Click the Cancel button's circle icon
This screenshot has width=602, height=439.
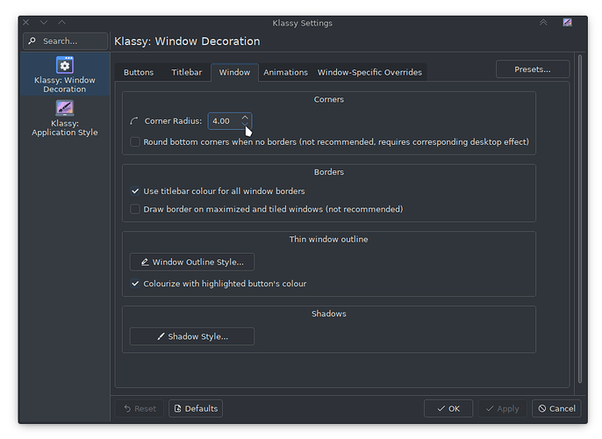[x=542, y=408]
